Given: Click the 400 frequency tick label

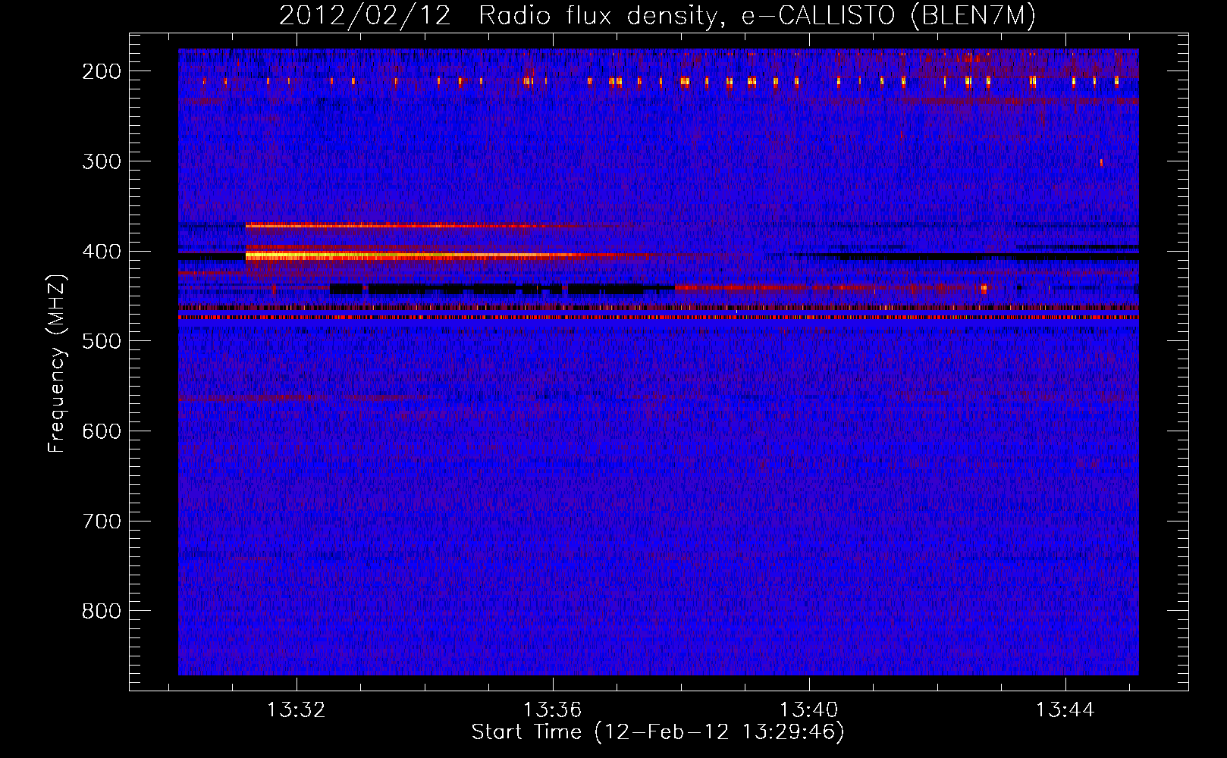Looking at the screenshot, I should (x=101, y=252).
